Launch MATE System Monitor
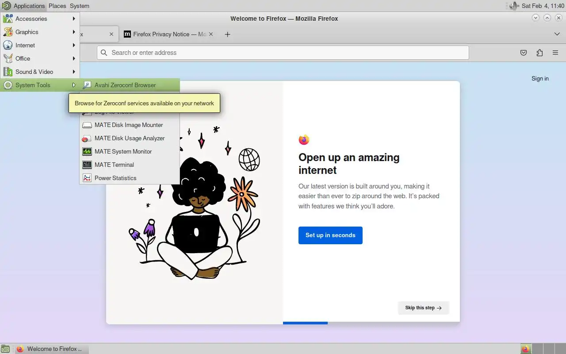 [x=130, y=151]
